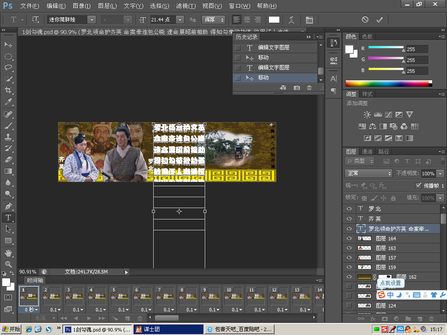
Task: Open the blend mode dropdown 正常
Action: [x=368, y=173]
